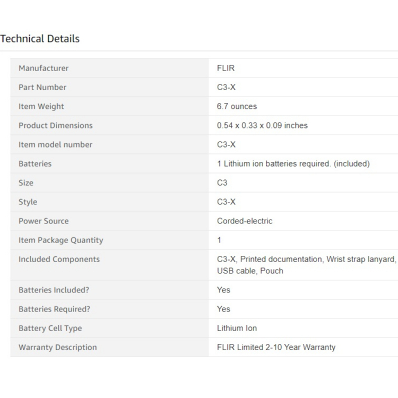Click the Manufacturer row label
The width and height of the screenshot is (398, 398).
44,68
